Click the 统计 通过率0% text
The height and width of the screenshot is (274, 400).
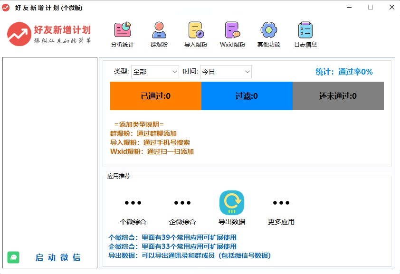coord(344,72)
